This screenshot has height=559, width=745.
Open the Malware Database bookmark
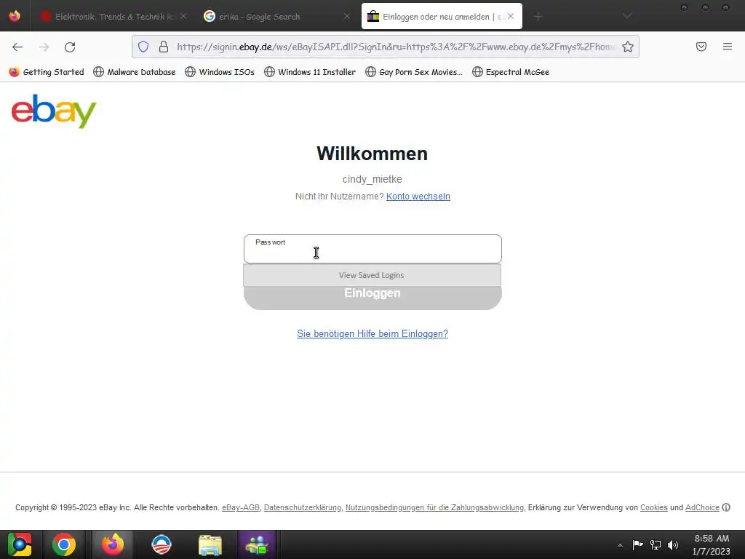pos(135,72)
